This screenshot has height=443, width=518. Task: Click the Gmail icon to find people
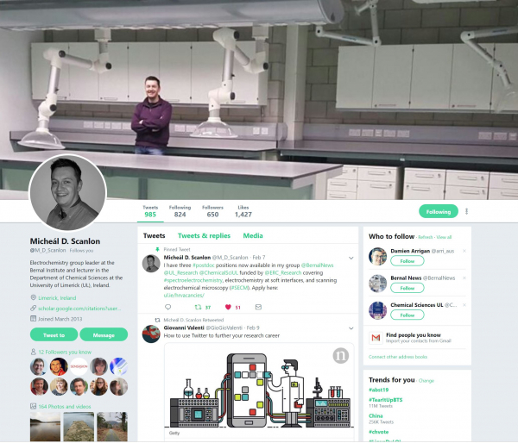(376, 338)
